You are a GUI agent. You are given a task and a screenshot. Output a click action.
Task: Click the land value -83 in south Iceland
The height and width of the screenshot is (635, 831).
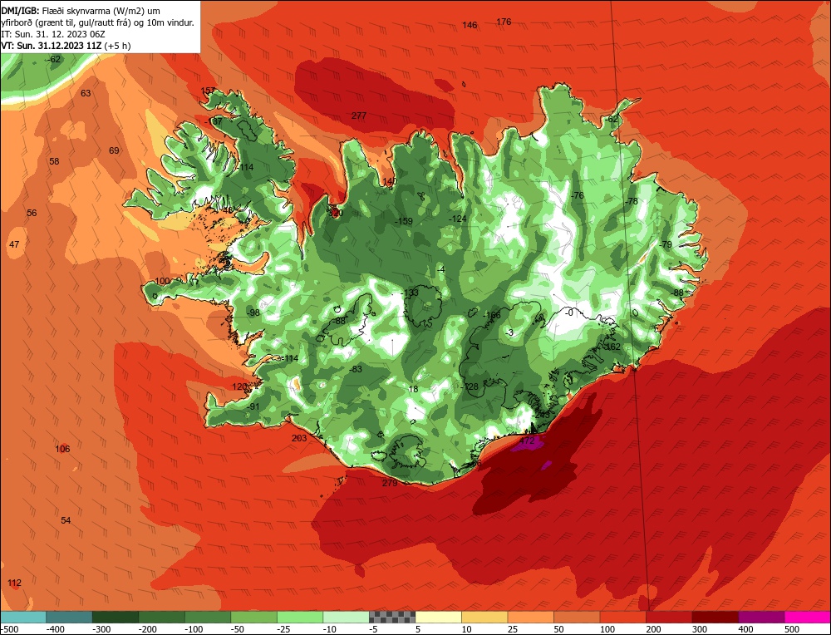[x=355, y=369]
